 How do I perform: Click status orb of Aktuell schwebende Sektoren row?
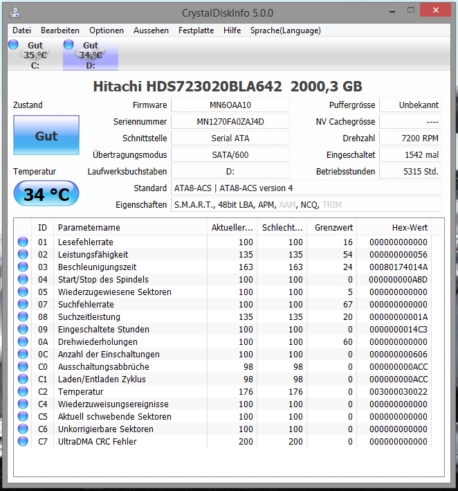[23, 416]
